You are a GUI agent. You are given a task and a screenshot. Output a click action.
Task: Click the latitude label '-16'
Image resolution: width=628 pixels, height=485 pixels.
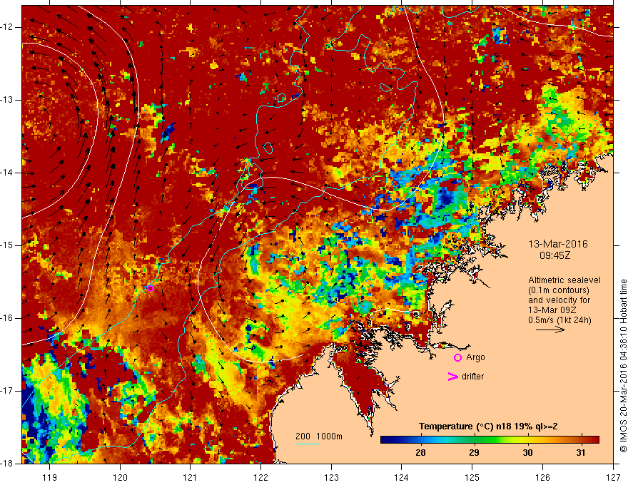[8, 318]
